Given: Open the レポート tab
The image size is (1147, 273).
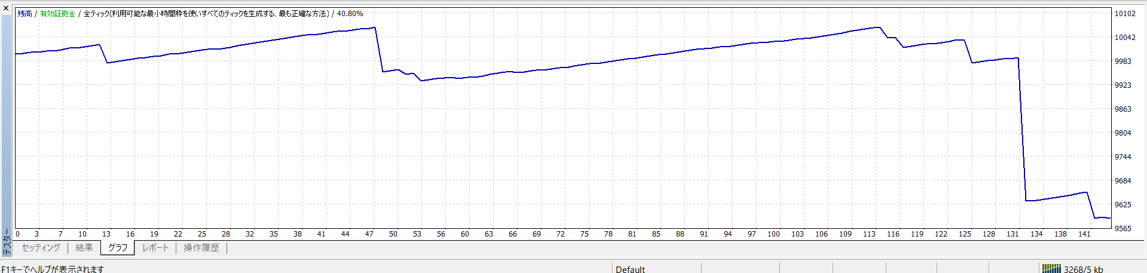Looking at the screenshot, I should click(155, 248).
